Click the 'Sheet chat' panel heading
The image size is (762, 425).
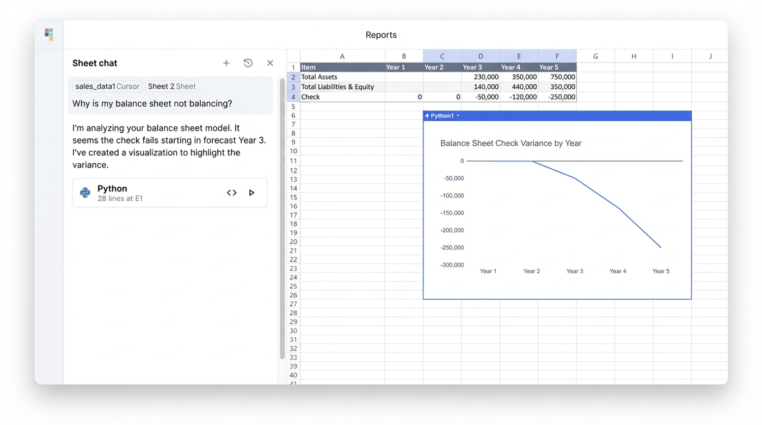95,63
